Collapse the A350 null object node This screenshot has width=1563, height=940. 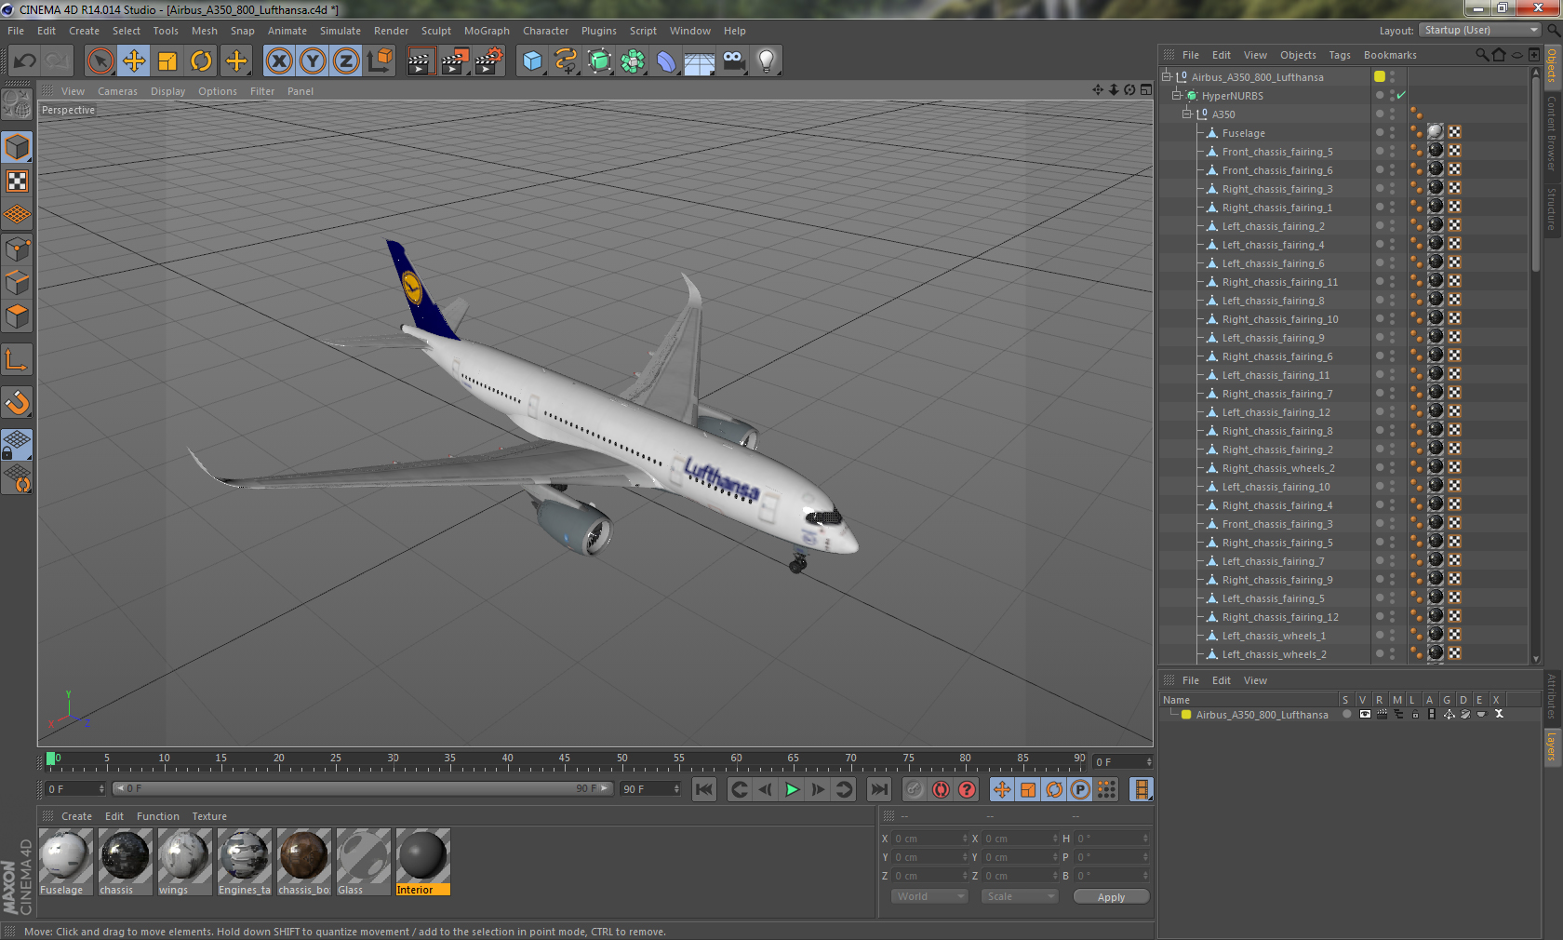(1187, 114)
